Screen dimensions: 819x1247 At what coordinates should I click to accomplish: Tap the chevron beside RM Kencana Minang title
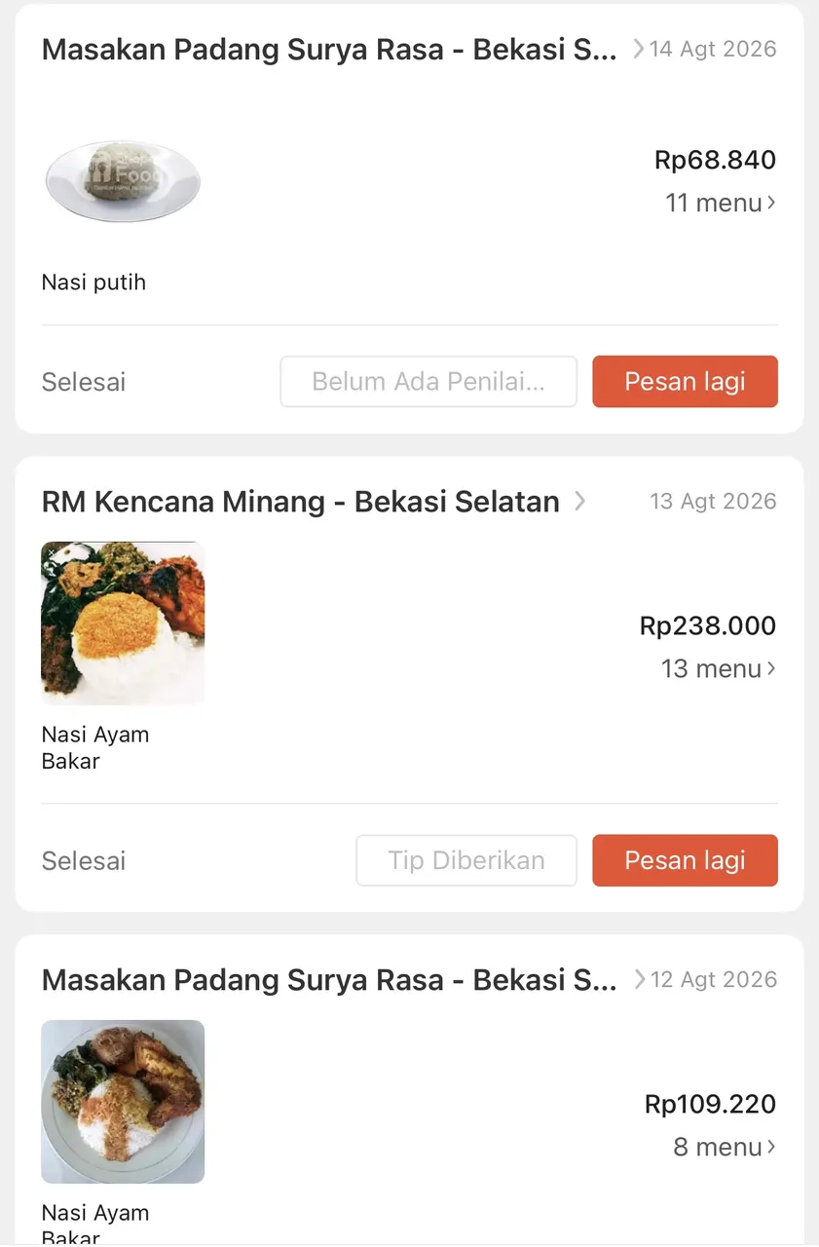pos(580,501)
